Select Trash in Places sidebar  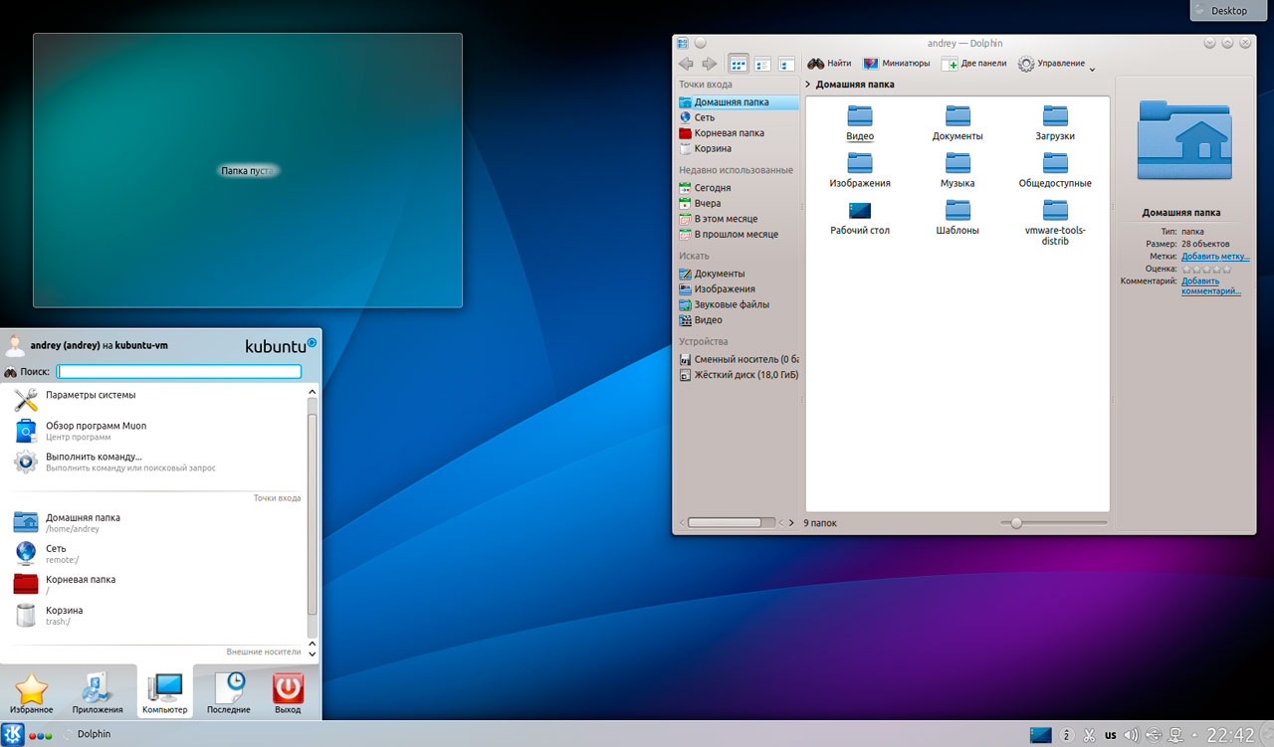click(712, 148)
